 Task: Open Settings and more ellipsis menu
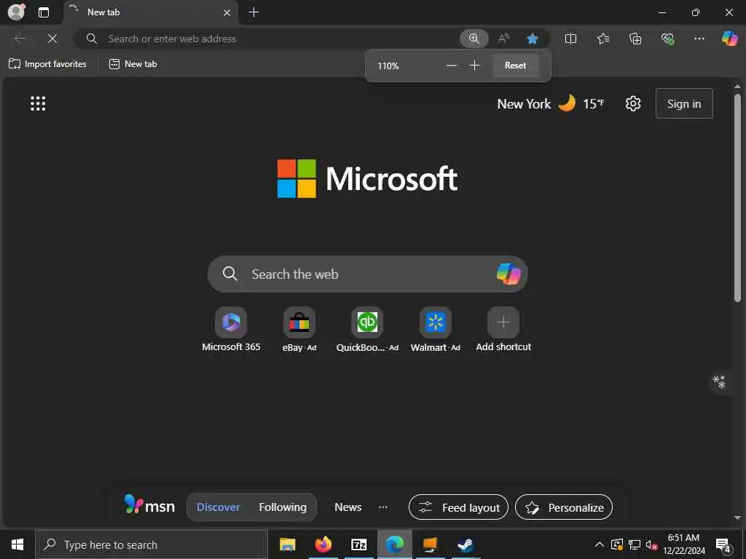(x=699, y=39)
